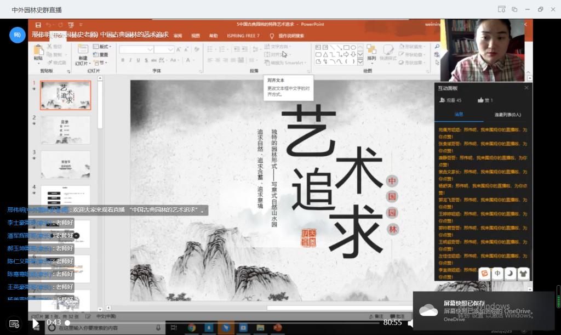Screen dimensions: 561x335
Task: Click the save icon in PowerPoint quick access
Action: (38, 25)
